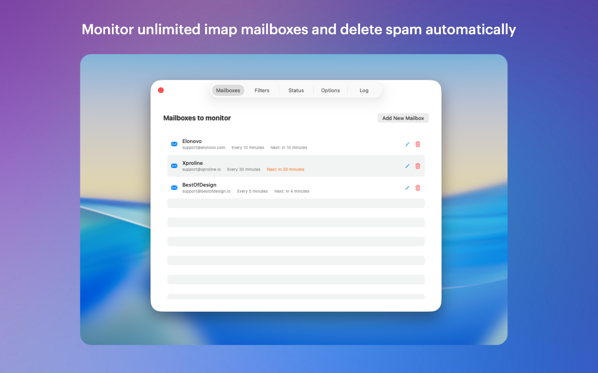Remove the BestOfDesign mailbox via the trash icon
This screenshot has width=598, height=373.
click(418, 188)
